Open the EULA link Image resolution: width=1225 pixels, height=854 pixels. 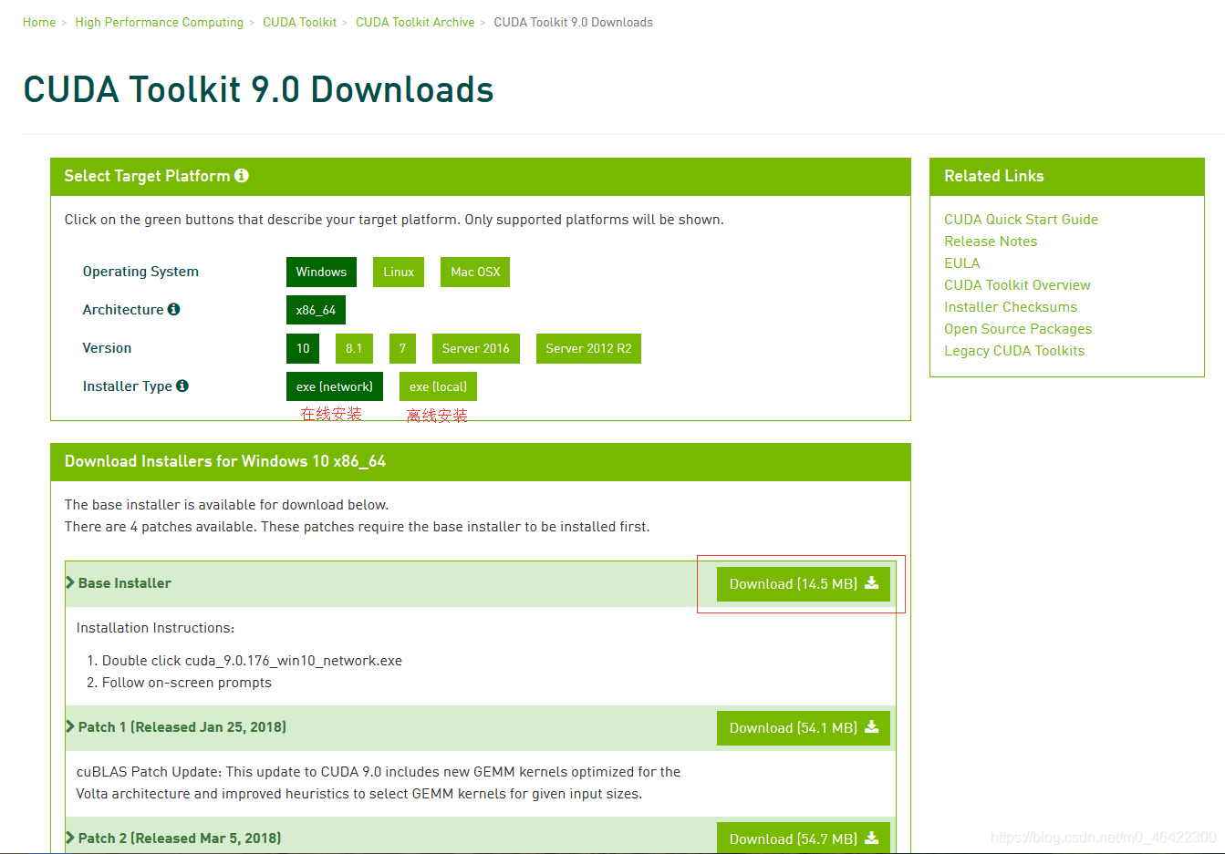[962, 263]
